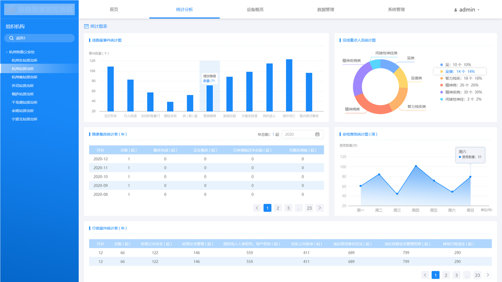
Task: Click the 2020-08 row month cell
Action: [101, 195]
